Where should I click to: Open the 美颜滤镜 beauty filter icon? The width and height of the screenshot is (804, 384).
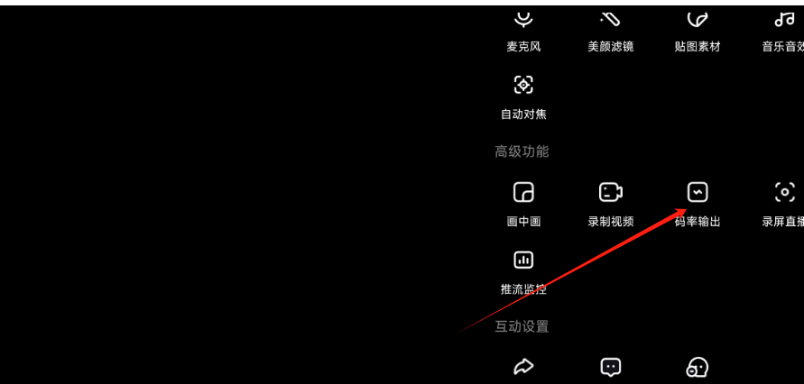point(611,20)
